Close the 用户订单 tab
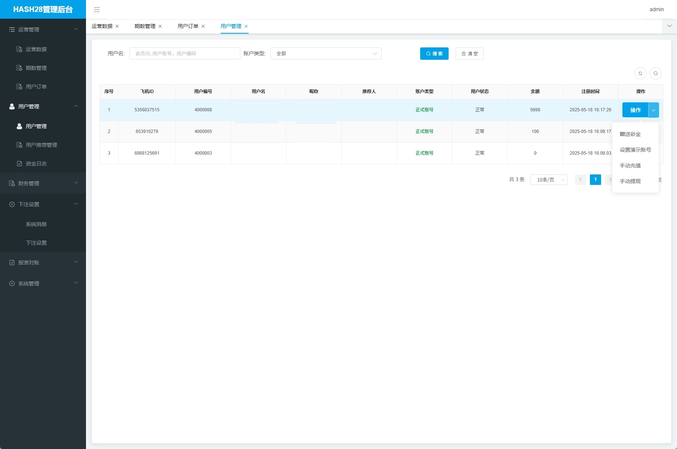The height and width of the screenshot is (449, 677). pos(203,26)
